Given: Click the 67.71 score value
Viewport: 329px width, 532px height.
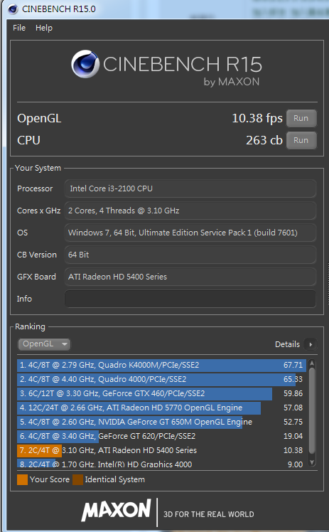Looking at the screenshot, I should click(293, 365).
